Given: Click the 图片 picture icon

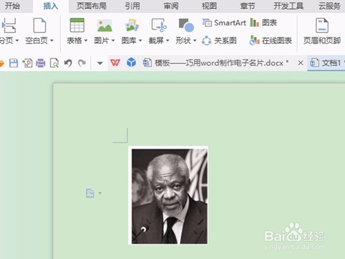Looking at the screenshot, I should pos(104,25).
